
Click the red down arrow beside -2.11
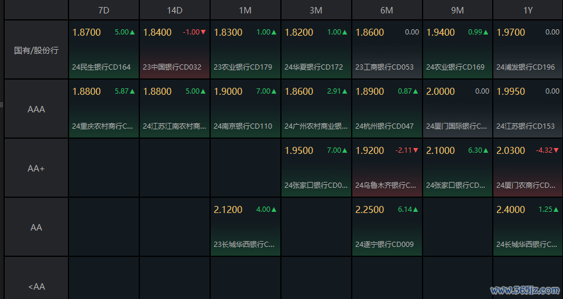416,150
